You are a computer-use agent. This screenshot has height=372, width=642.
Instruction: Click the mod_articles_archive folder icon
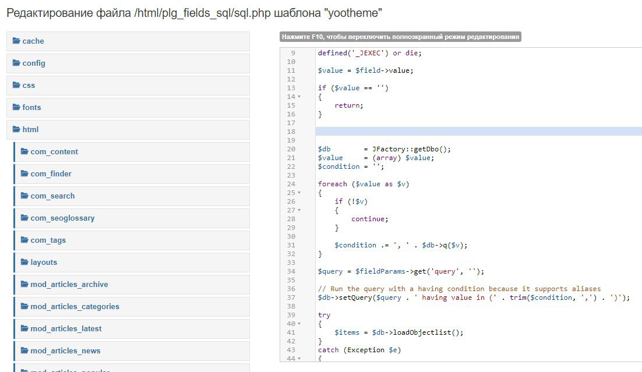(x=24, y=284)
